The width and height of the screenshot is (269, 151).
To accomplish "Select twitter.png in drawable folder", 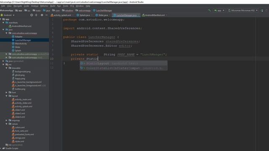I will (18, 89).
